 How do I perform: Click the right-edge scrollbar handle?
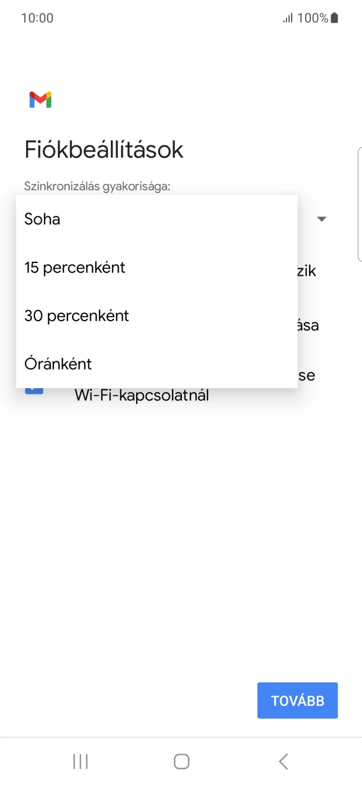click(360, 204)
